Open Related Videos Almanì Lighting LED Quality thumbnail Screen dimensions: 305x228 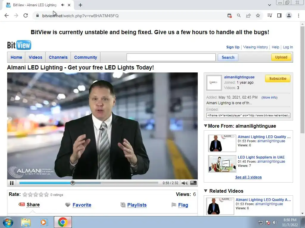220,206
